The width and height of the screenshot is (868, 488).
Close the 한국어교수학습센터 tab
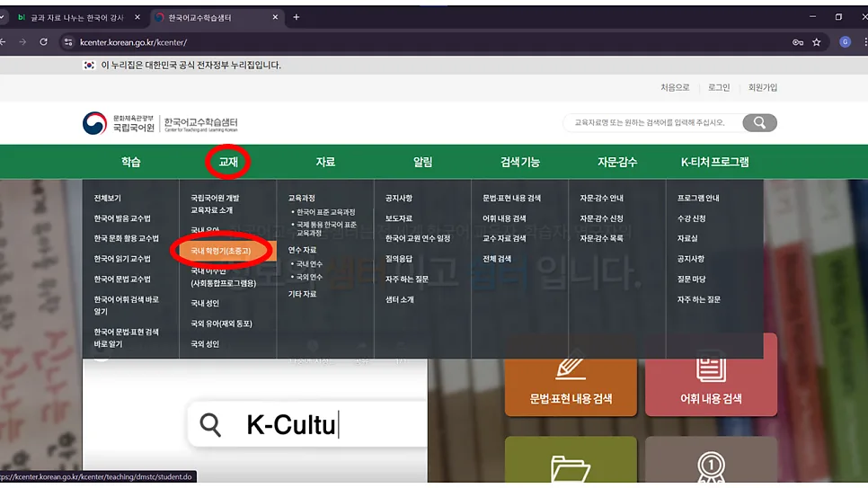(275, 17)
